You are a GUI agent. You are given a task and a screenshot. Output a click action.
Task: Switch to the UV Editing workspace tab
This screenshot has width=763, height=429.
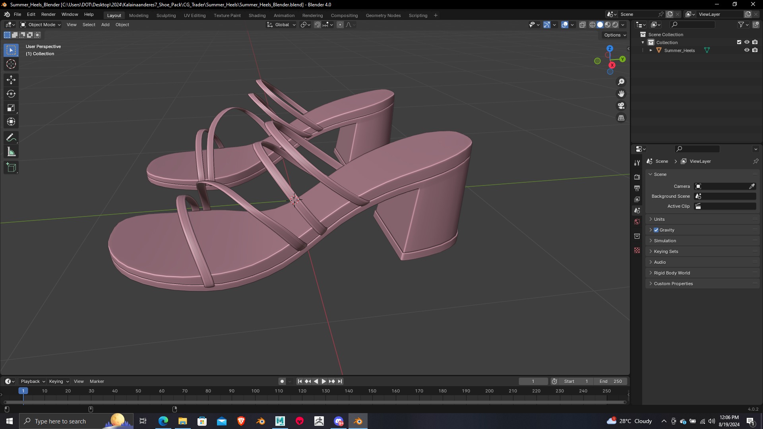pyautogui.click(x=195, y=15)
